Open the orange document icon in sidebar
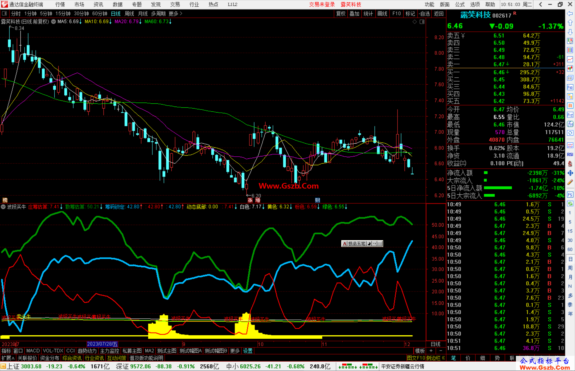Viewport: 575px width, 371px height. [570, 106]
